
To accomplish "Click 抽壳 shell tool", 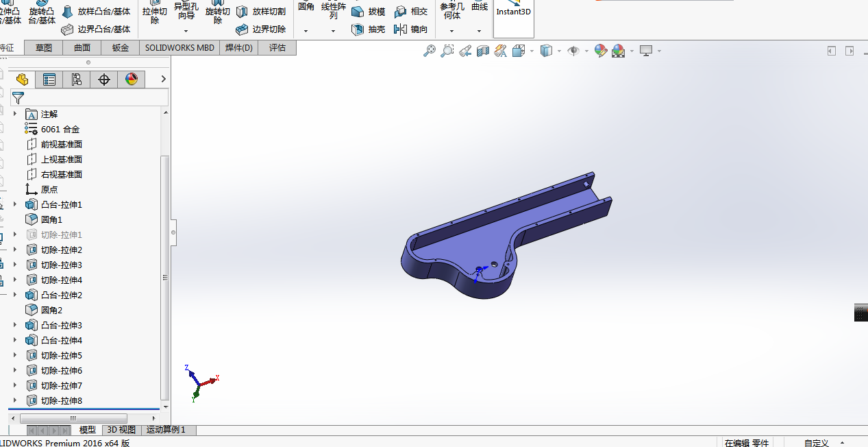I will [369, 29].
